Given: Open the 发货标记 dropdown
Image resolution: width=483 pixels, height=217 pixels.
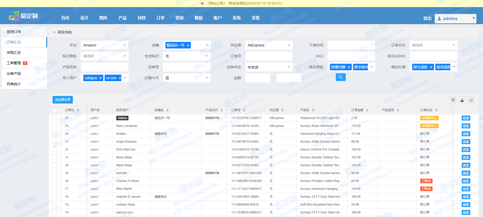Looking at the screenshot, I should (187, 56).
